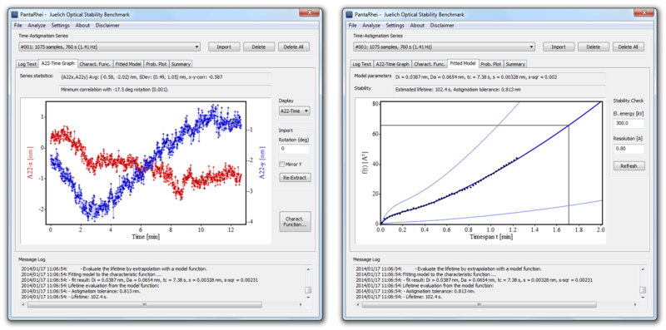Open Analyze menu in left window
Viewport: 666px width, 330px height.
pos(37,26)
